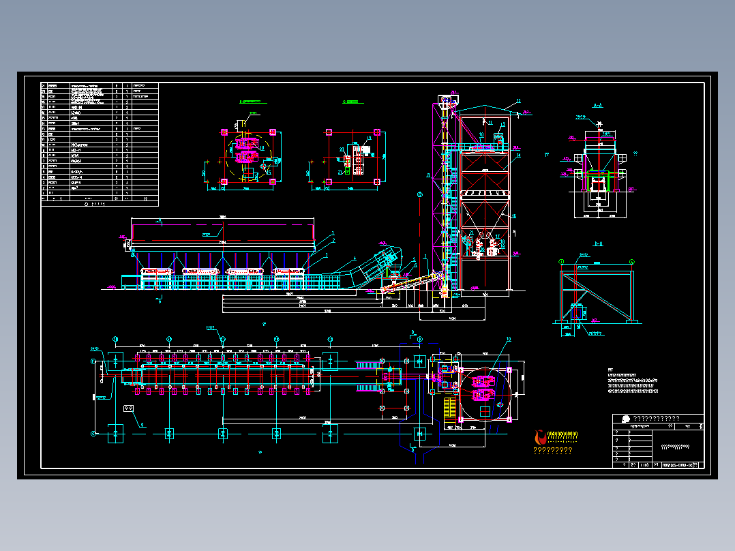The image size is (735, 551).
Task: Click the orange flame logo
Action: pos(541,437)
